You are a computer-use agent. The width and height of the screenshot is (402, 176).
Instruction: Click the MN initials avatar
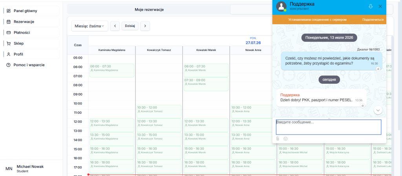tap(9, 169)
